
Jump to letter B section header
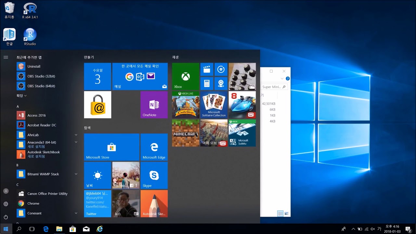click(18, 165)
